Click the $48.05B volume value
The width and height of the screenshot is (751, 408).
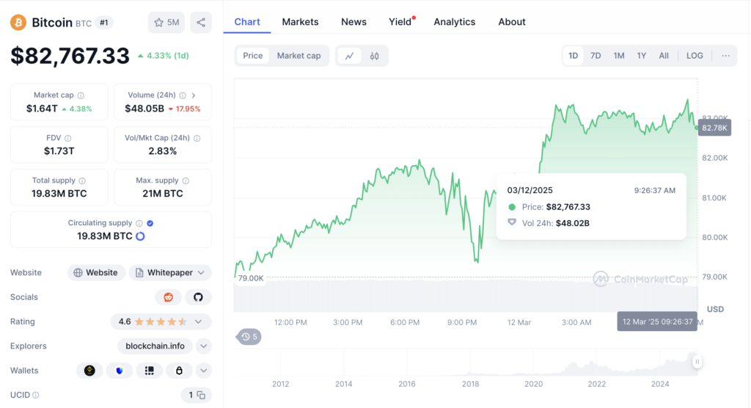point(144,109)
